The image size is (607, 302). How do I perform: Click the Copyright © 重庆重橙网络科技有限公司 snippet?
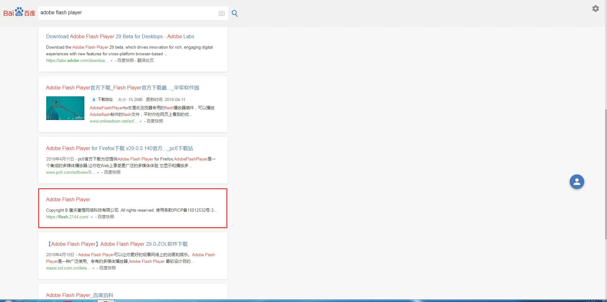(132, 210)
